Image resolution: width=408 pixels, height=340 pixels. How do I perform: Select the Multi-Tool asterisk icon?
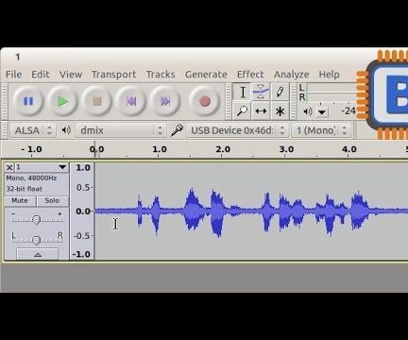pyautogui.click(x=280, y=110)
